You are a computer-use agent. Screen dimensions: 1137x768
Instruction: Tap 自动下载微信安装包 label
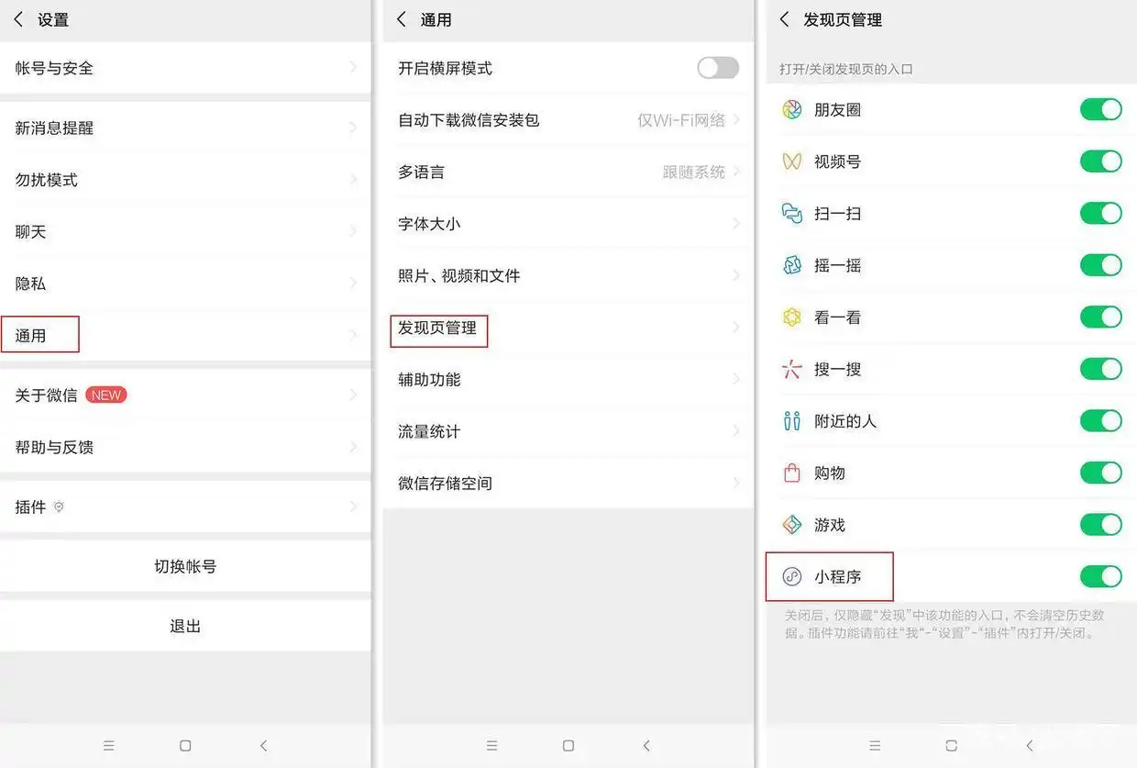469,120
